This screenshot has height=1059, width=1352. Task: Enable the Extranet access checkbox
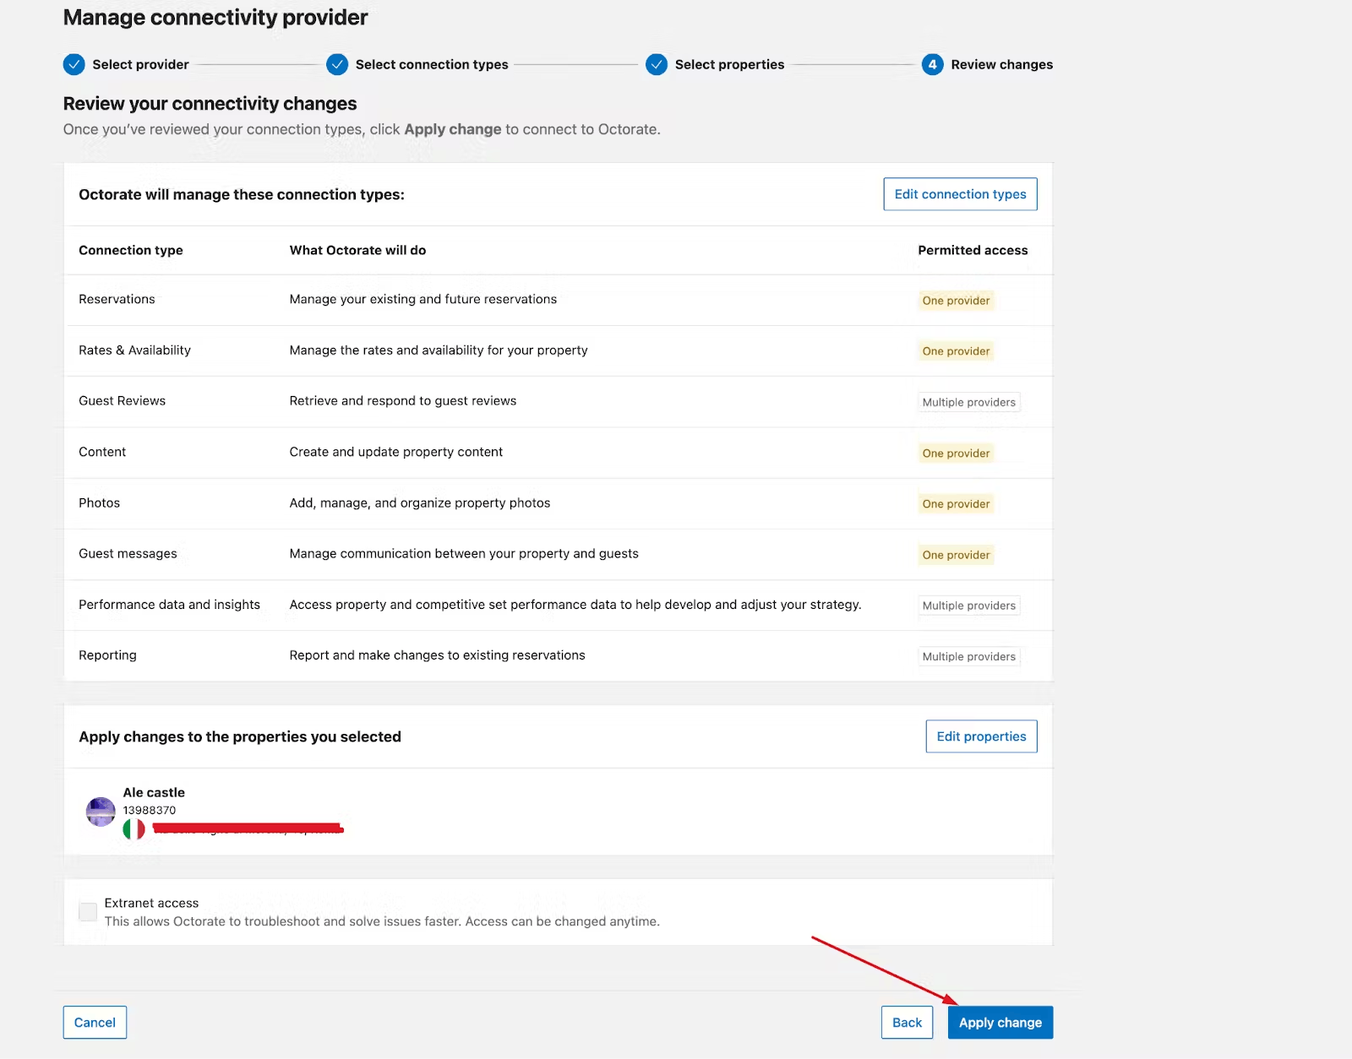click(x=88, y=912)
